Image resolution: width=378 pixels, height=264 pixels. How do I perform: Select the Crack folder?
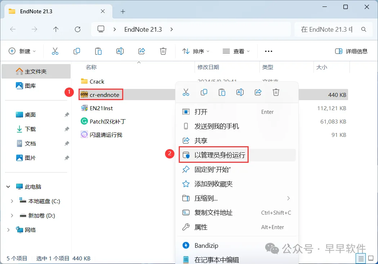pos(93,81)
